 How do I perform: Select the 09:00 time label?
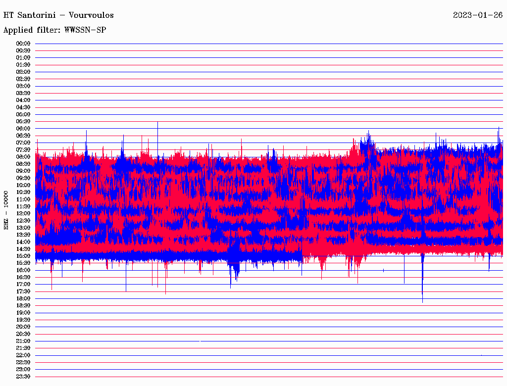23,171
